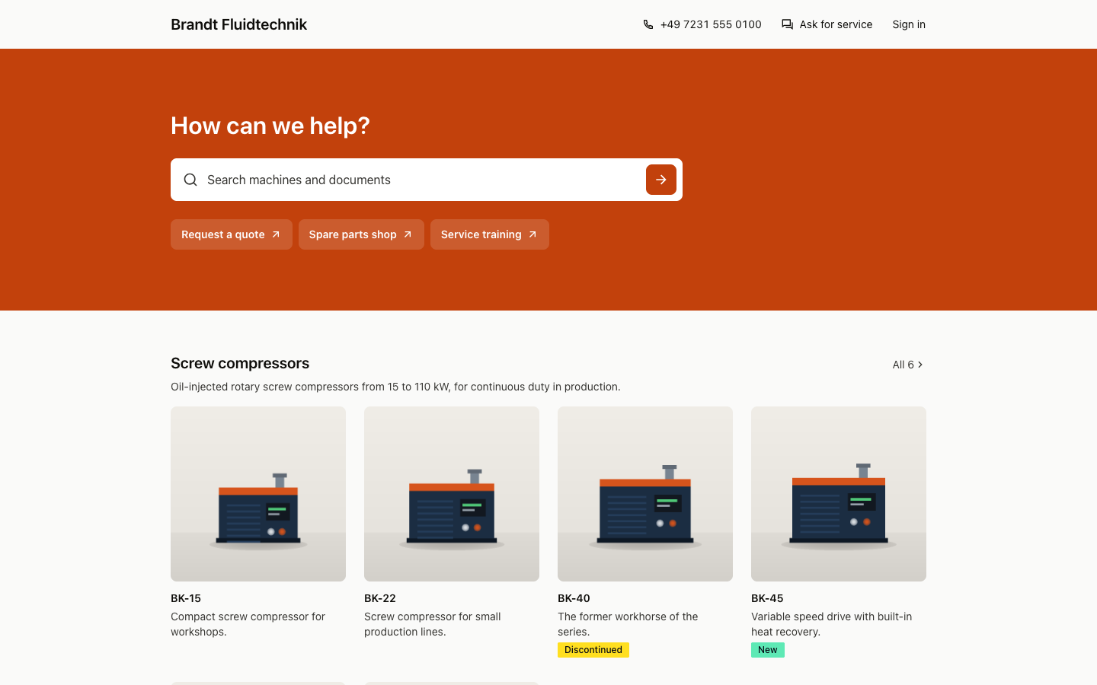Click the New badge on BK-45
This screenshot has width=1097, height=685.
click(768, 650)
